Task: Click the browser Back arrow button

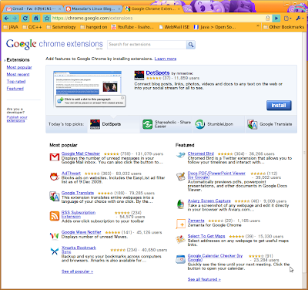Action: pyautogui.click(x=7, y=19)
